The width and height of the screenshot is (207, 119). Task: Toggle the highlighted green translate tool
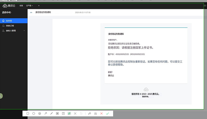click(69, 114)
